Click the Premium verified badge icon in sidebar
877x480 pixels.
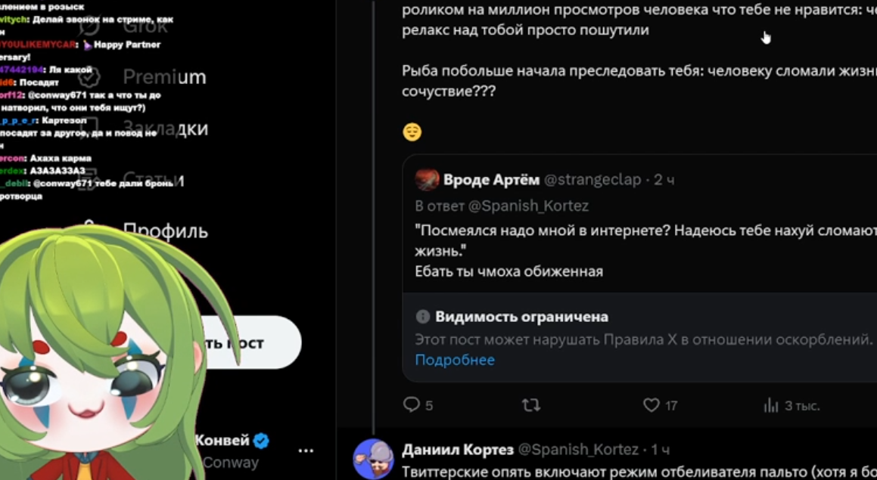(89, 77)
